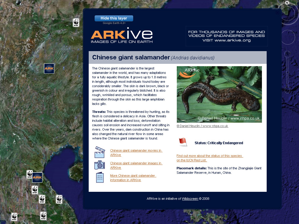Image resolution: width=299 pixels, height=224 pixels.
Task: Click the North indicator on the compass
Action: [x=287, y=3]
